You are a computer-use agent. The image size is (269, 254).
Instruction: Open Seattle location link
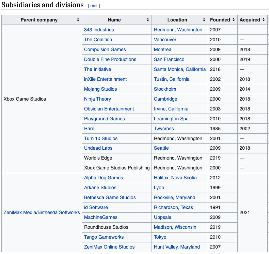click(x=161, y=148)
